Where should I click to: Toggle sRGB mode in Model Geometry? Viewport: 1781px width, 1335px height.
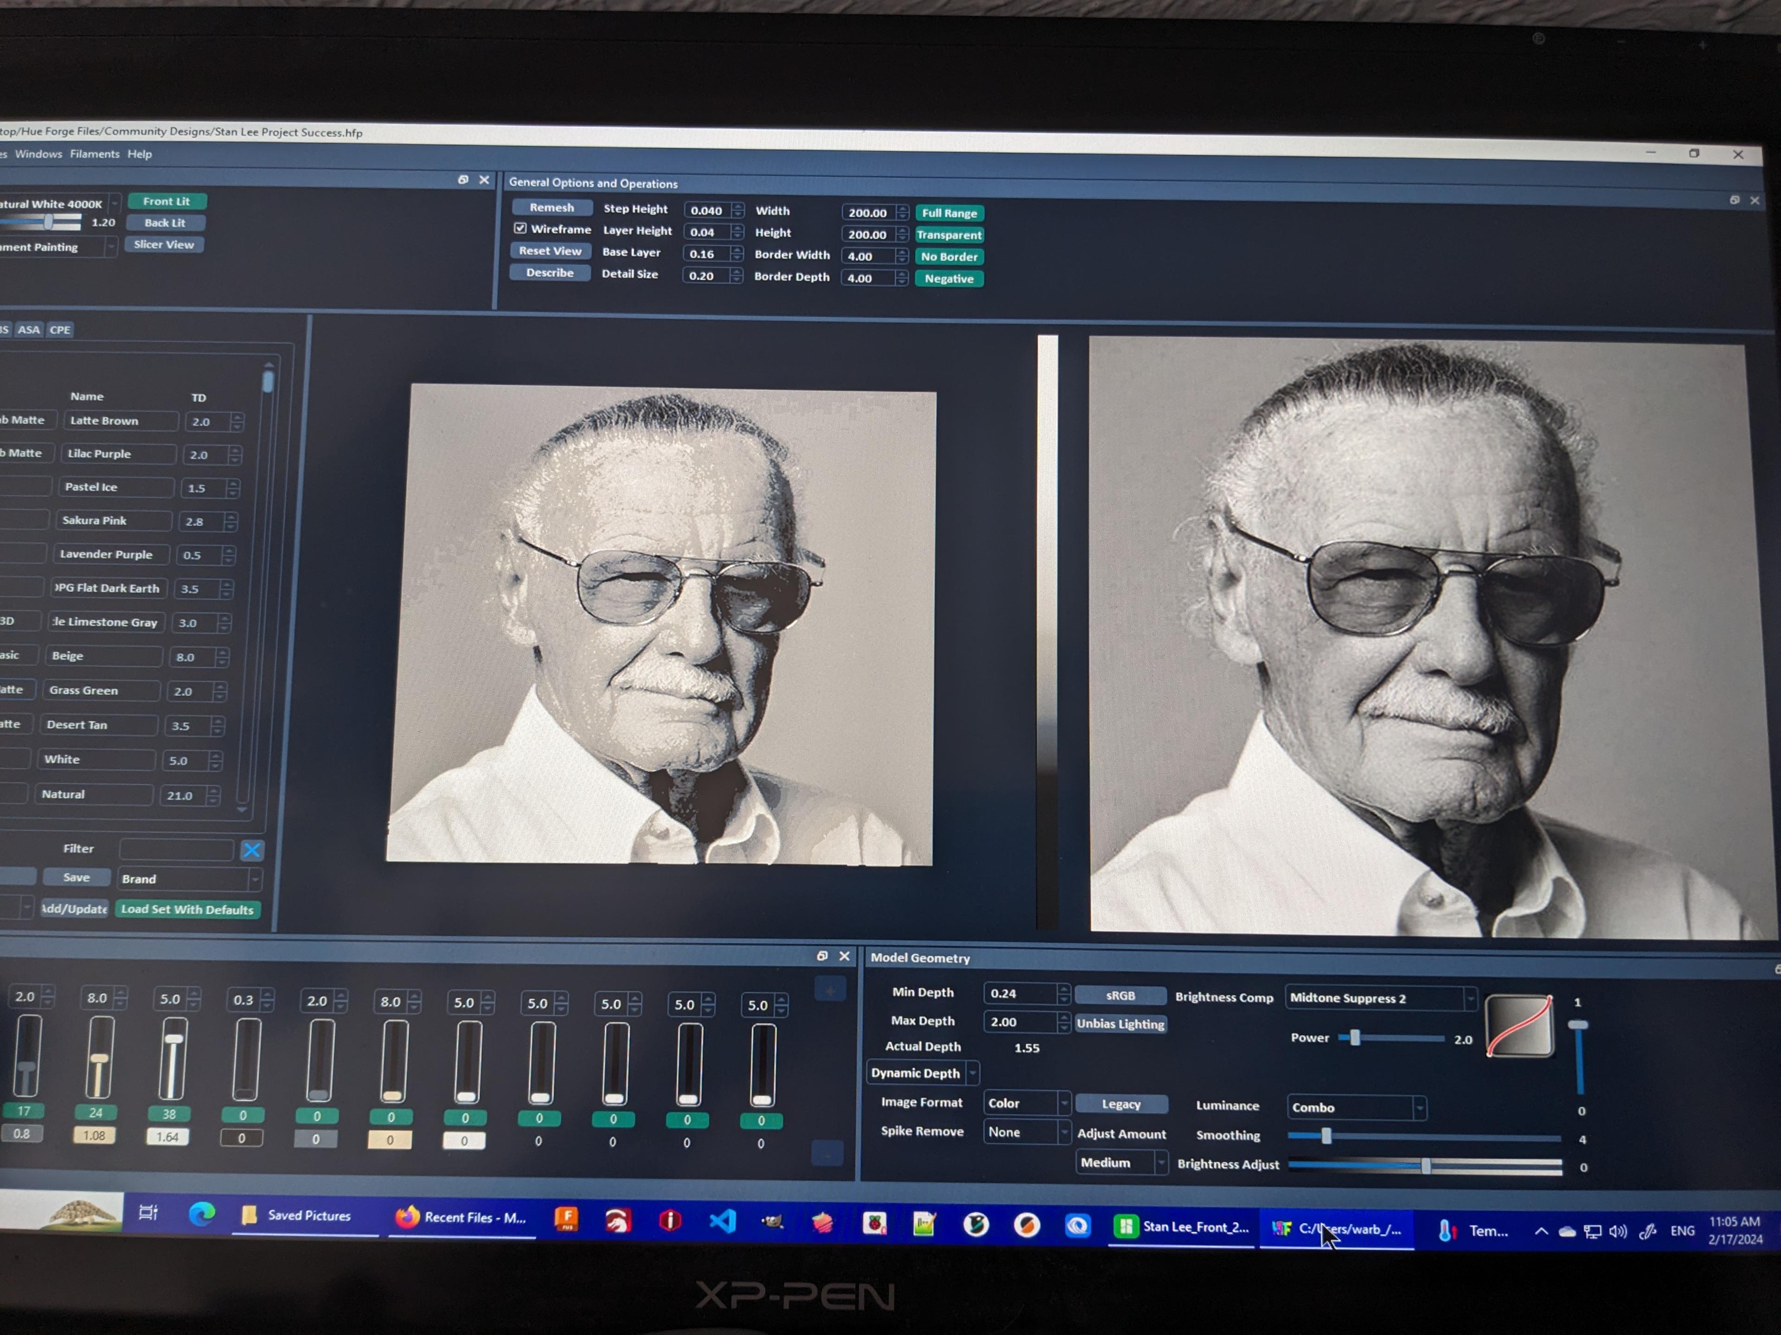(1120, 995)
